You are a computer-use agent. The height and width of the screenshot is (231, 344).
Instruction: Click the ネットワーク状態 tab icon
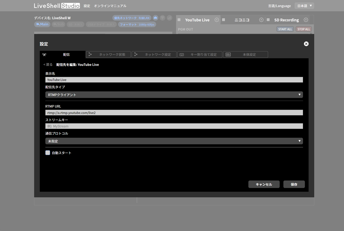coord(90,54)
